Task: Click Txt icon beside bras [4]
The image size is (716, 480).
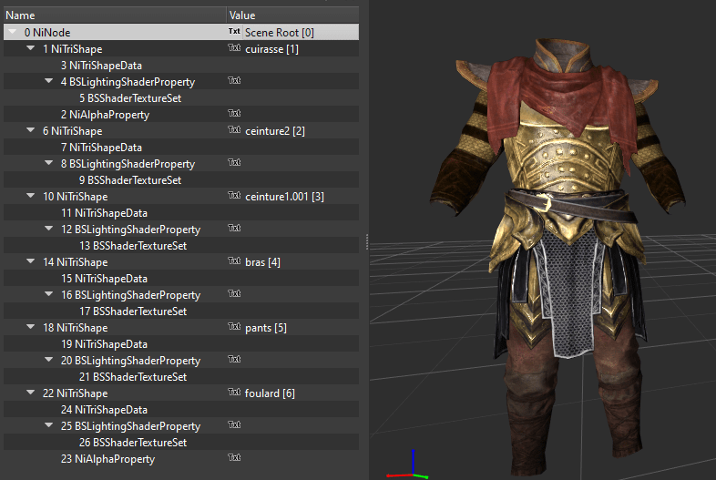Action: coord(234,261)
